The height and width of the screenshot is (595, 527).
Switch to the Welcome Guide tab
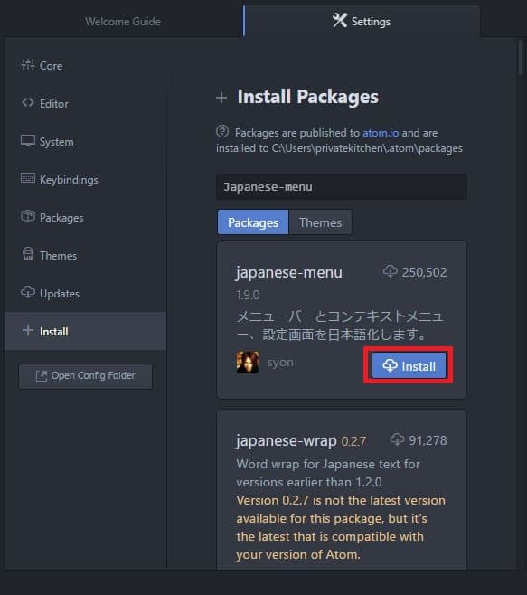point(123,22)
